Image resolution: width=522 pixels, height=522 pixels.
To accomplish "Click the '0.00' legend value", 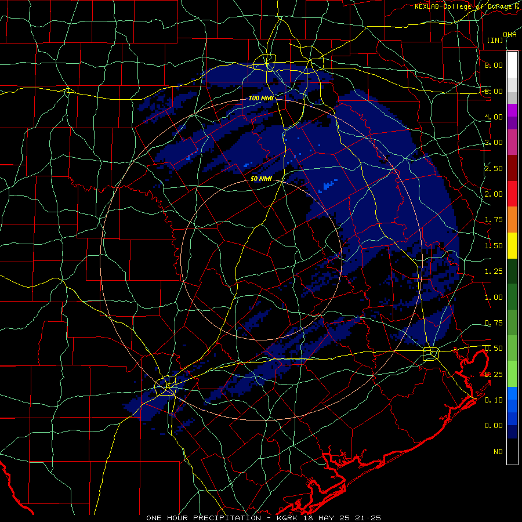I will [x=494, y=426].
